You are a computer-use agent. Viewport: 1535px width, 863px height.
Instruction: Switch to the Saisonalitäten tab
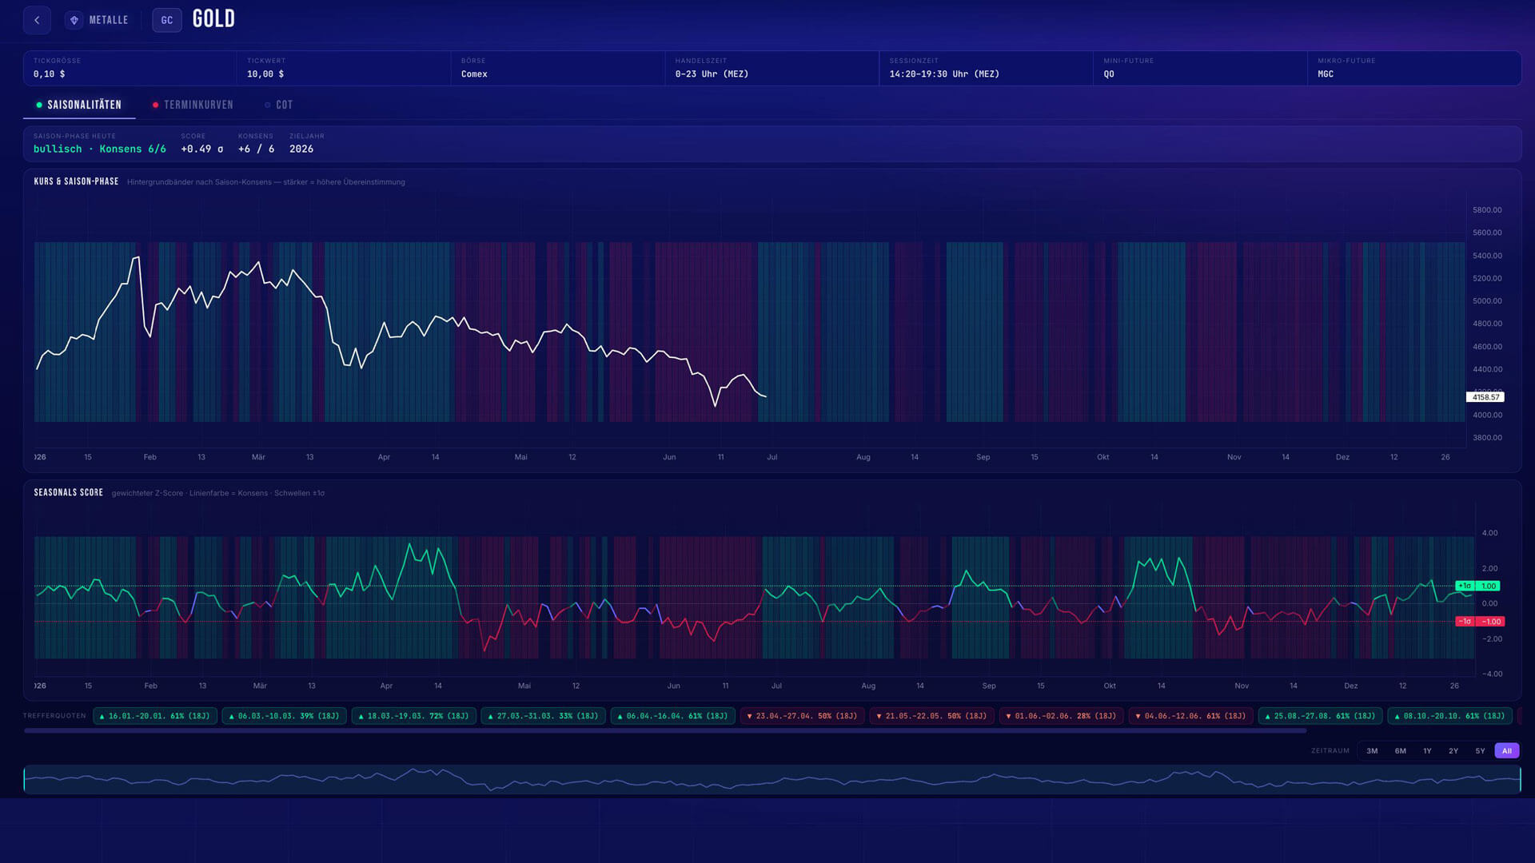point(79,105)
